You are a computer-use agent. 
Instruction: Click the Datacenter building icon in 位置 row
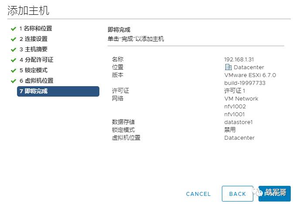pyautogui.click(x=228, y=67)
